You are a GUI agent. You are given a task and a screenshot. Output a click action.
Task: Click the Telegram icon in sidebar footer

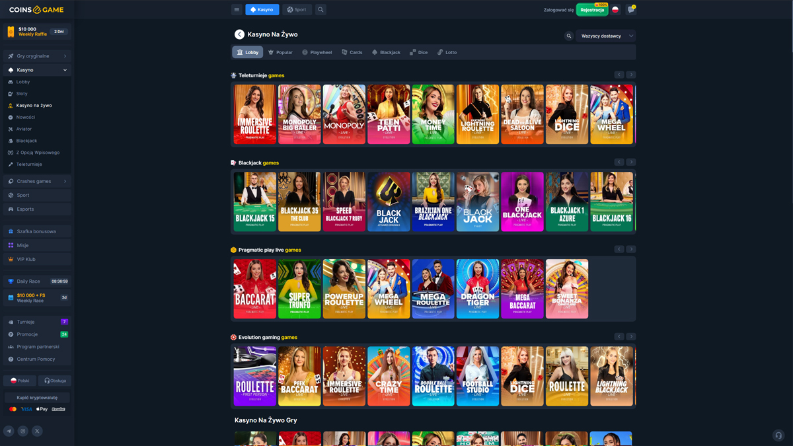click(x=9, y=431)
